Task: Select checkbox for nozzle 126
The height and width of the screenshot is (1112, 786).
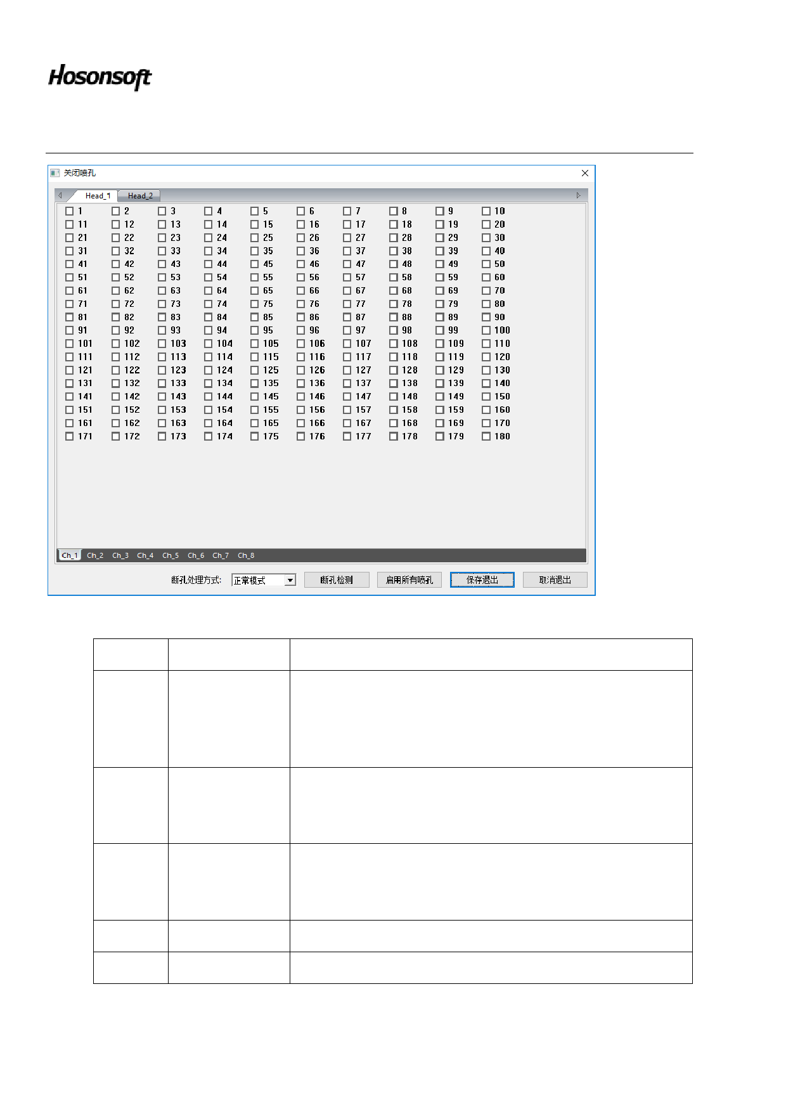Action: point(301,370)
